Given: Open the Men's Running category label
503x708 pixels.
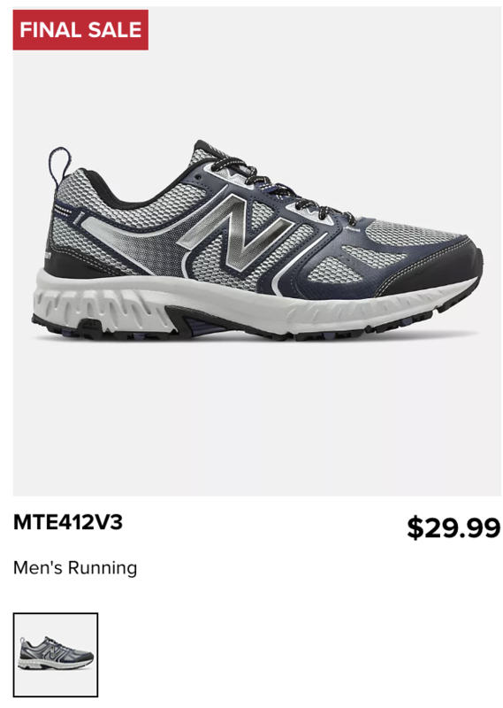Looking at the screenshot, I should point(75,568).
